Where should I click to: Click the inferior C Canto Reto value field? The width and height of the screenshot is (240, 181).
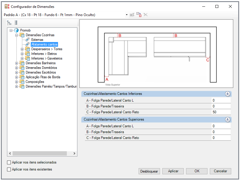[x=221, y=112]
